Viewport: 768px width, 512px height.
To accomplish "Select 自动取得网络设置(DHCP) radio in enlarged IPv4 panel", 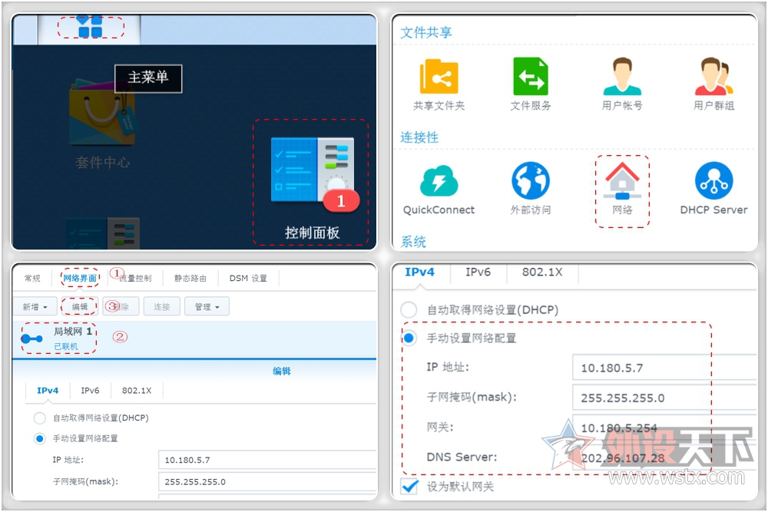I will [x=409, y=310].
